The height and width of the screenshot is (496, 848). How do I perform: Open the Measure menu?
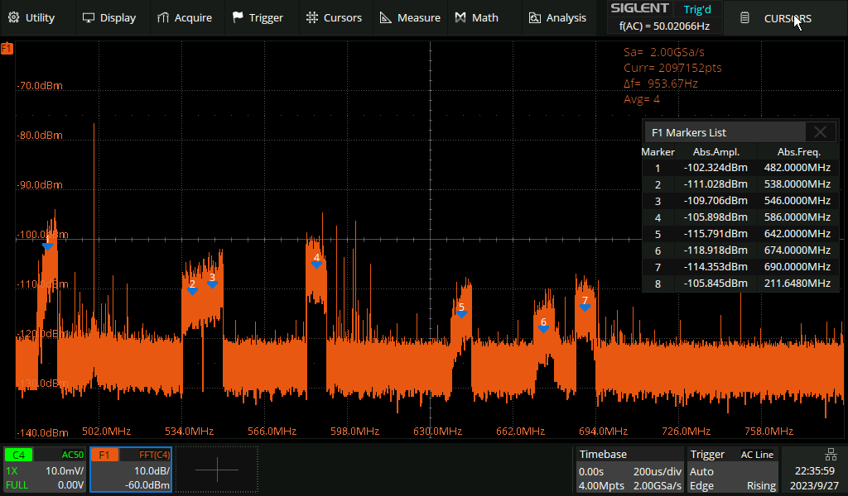(x=410, y=17)
